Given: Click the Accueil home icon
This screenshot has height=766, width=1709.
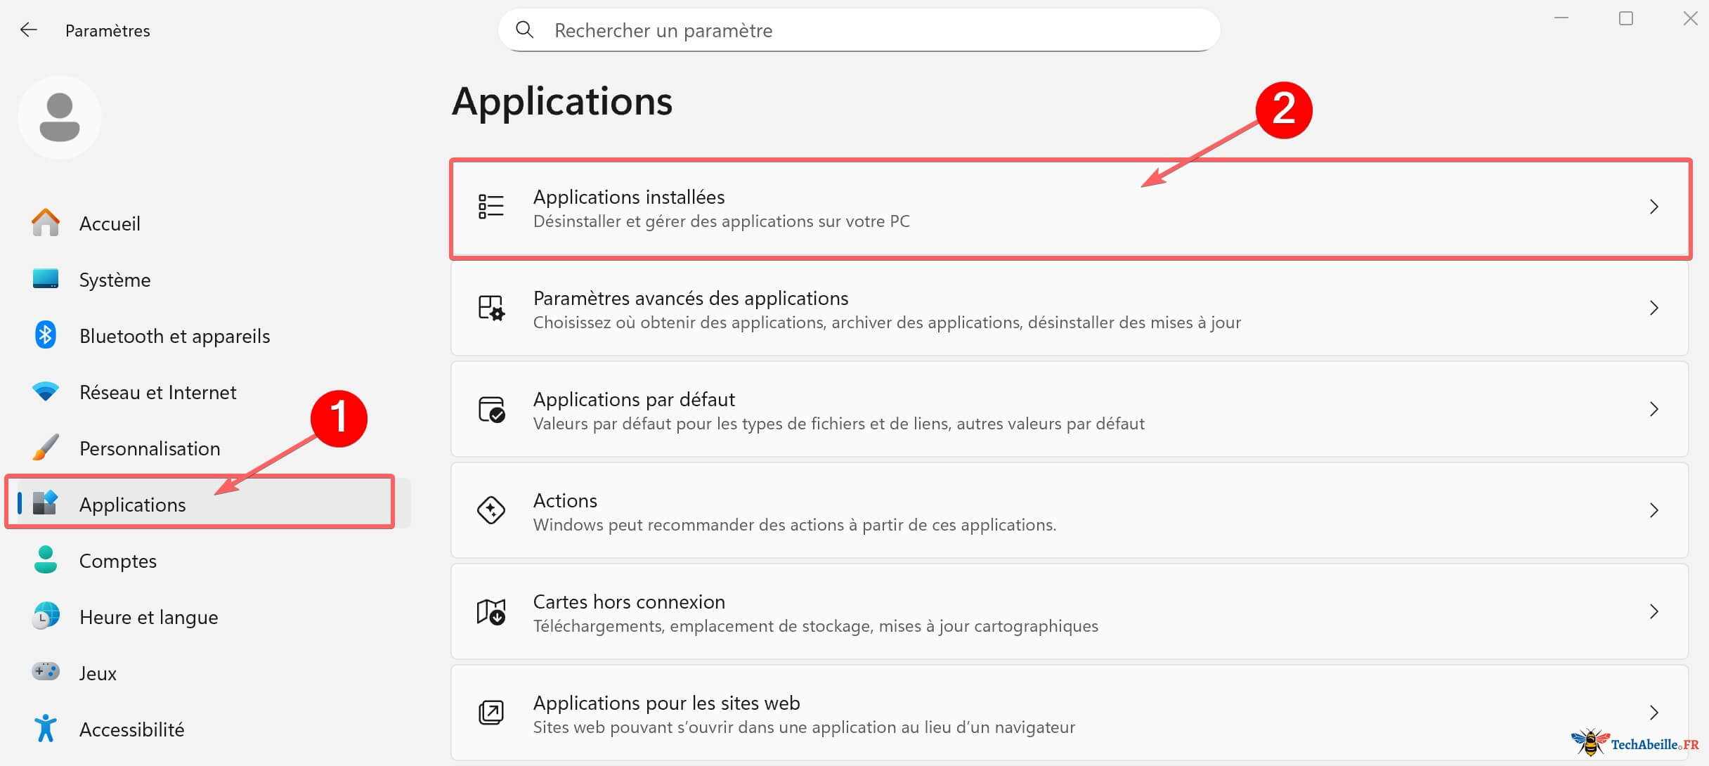Looking at the screenshot, I should point(45,223).
